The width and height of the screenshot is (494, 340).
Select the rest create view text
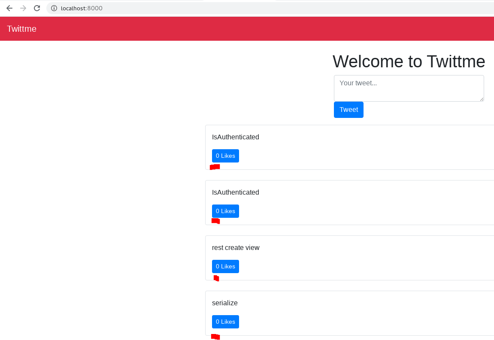(236, 248)
